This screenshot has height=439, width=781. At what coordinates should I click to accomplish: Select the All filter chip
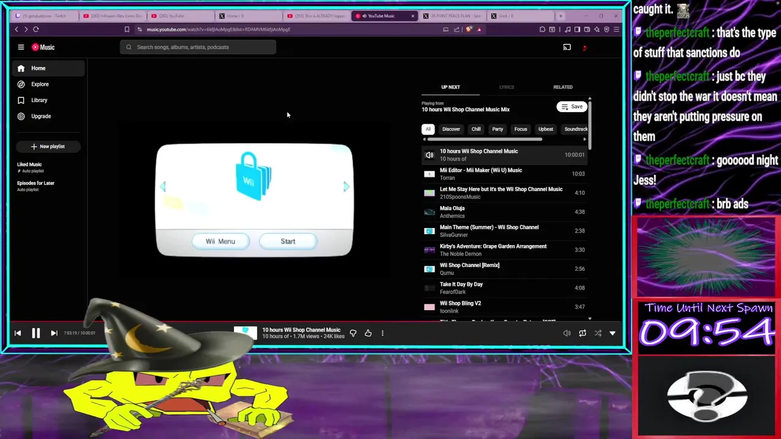coord(428,129)
